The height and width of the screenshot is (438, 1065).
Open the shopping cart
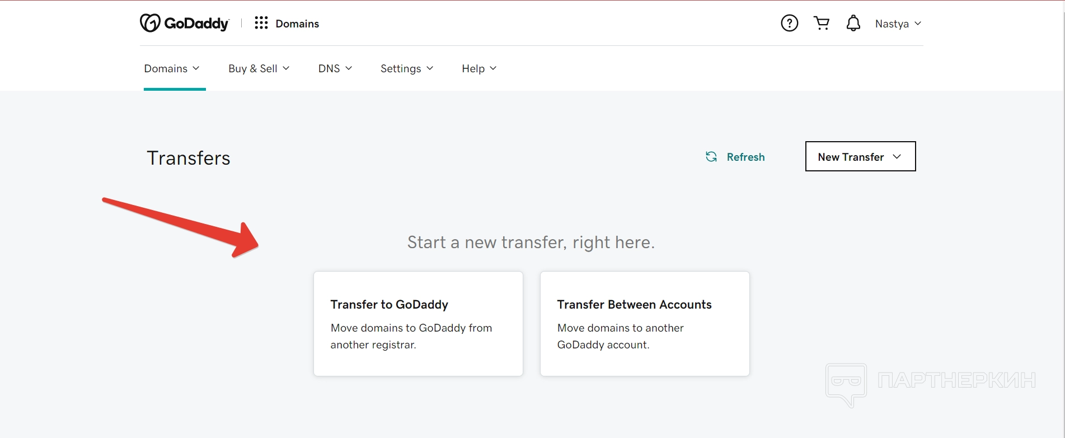(x=822, y=23)
